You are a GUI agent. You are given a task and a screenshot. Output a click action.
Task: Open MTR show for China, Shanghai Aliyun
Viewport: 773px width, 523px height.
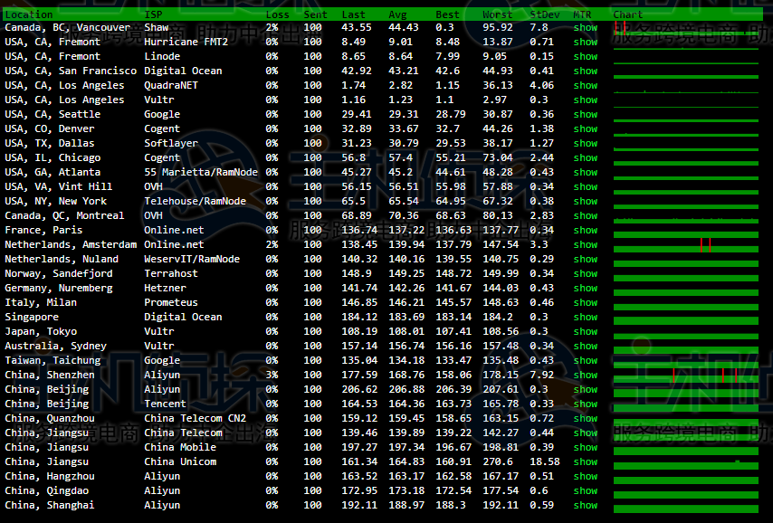[x=585, y=506]
